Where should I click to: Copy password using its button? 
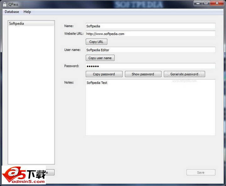(104, 74)
